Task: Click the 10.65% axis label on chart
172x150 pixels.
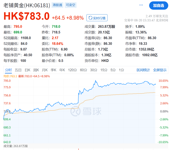Action: click(163, 81)
